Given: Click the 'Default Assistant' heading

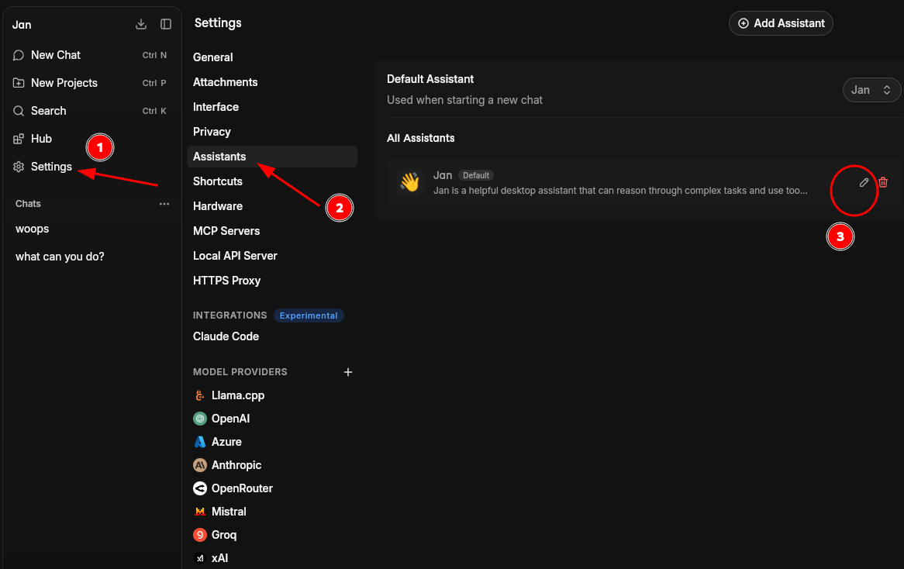Looking at the screenshot, I should click(430, 79).
